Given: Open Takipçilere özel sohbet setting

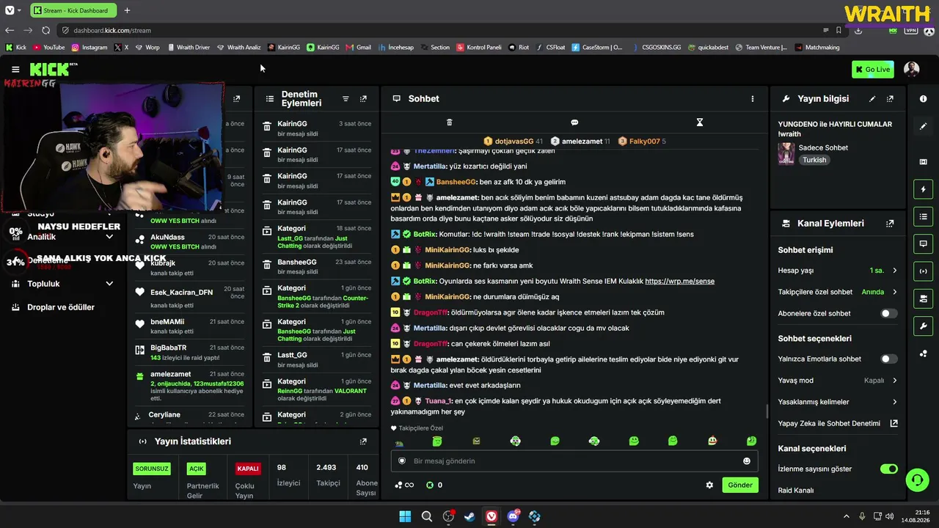Looking at the screenshot, I should [837, 292].
